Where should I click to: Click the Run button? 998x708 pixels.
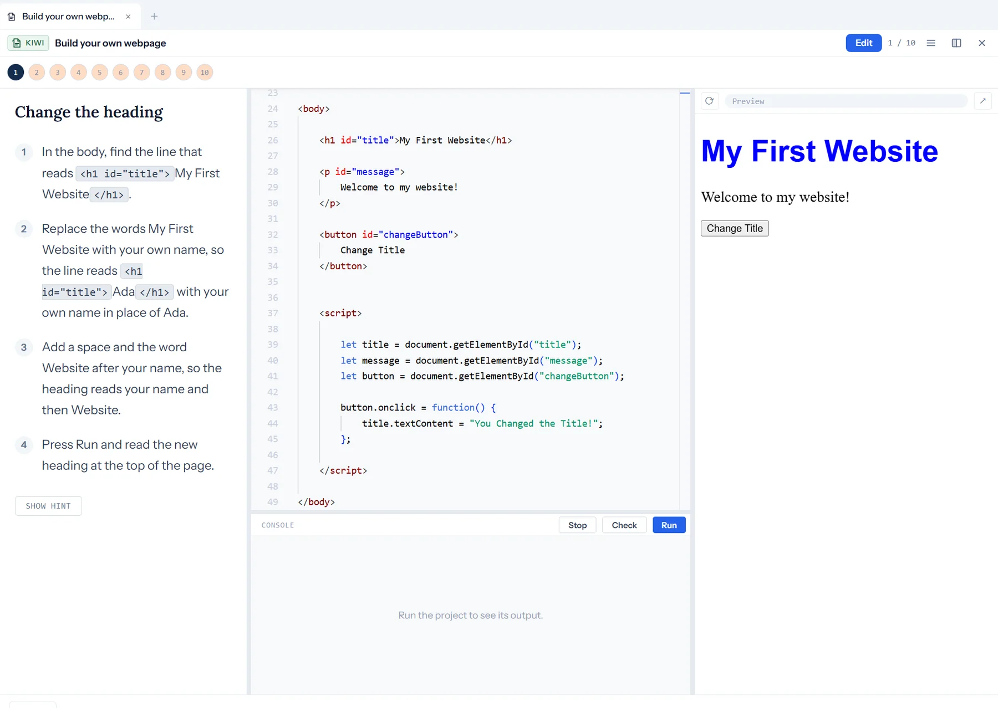point(669,525)
